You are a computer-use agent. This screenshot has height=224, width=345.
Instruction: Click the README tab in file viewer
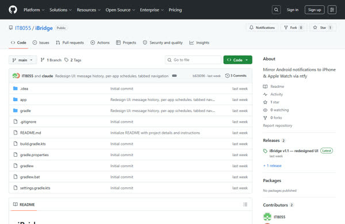tap(24, 204)
